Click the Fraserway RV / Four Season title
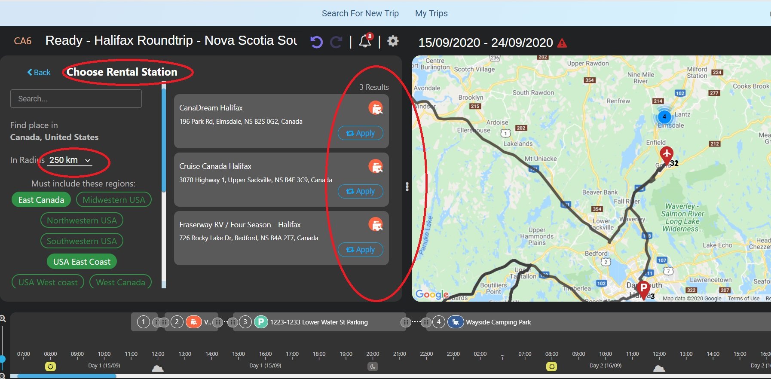Viewport: 771px width, 379px height. click(240, 225)
